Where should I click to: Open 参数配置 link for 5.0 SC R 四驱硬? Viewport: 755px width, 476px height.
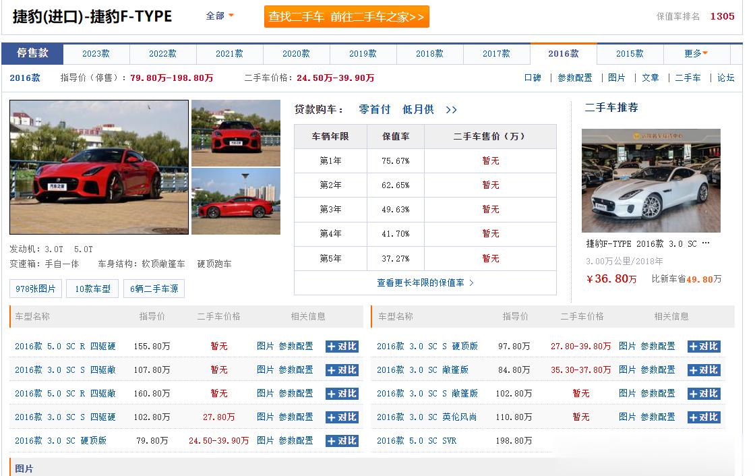tap(296, 347)
